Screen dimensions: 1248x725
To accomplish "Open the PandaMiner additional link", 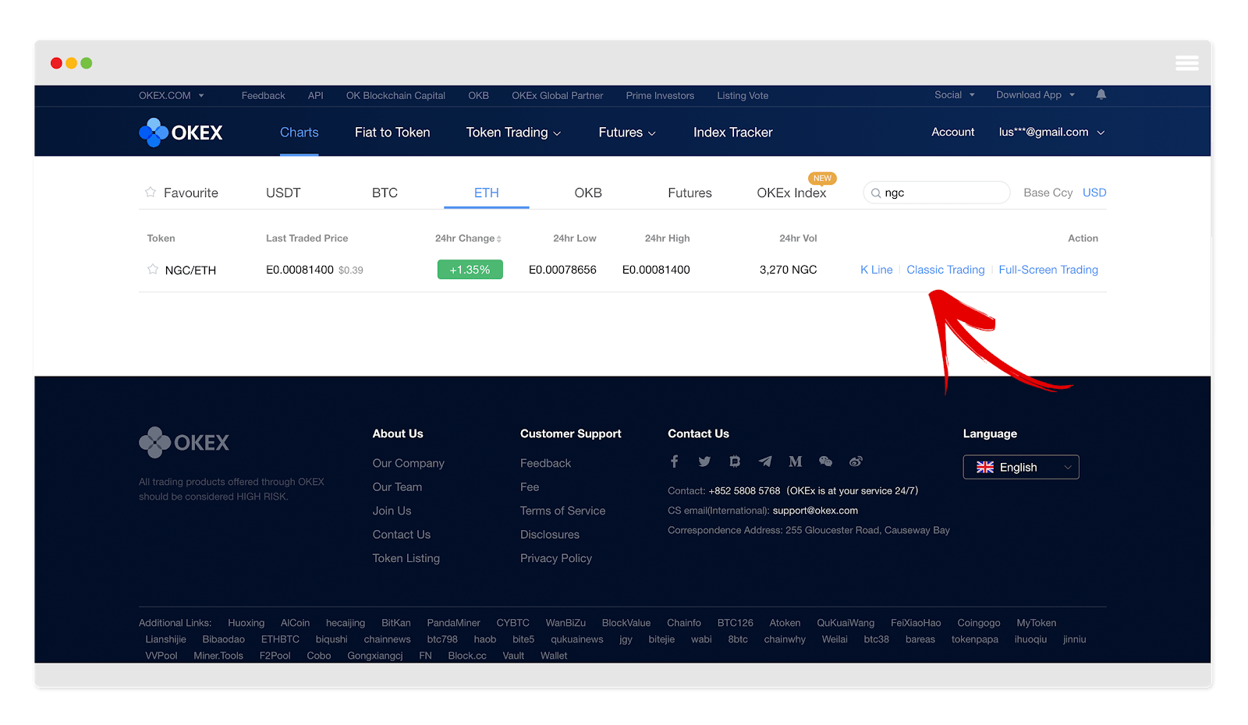I will tap(453, 623).
